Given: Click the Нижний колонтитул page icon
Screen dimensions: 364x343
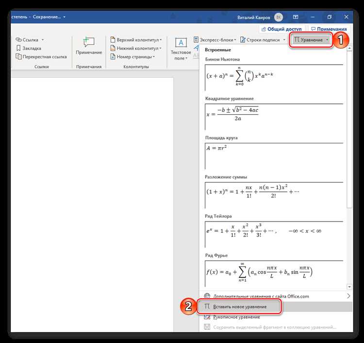Looking at the screenshot, I should (113, 48).
